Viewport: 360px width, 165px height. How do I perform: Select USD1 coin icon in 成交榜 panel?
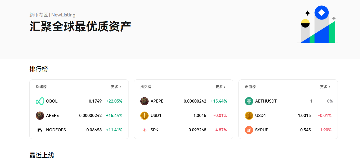(x=144, y=116)
